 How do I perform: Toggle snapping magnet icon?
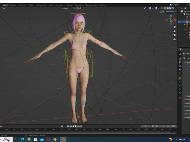(78, 8)
